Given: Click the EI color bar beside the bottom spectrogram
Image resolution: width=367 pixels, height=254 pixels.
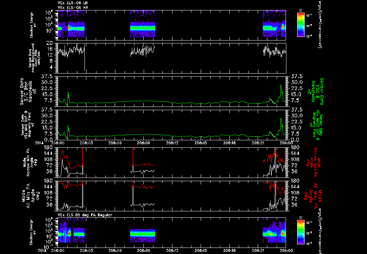Looking at the screenshot, I should click(301, 232).
